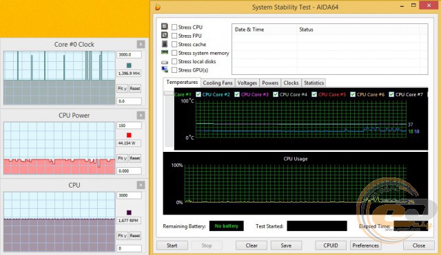Click the 44.154 W power readout

click(x=129, y=144)
